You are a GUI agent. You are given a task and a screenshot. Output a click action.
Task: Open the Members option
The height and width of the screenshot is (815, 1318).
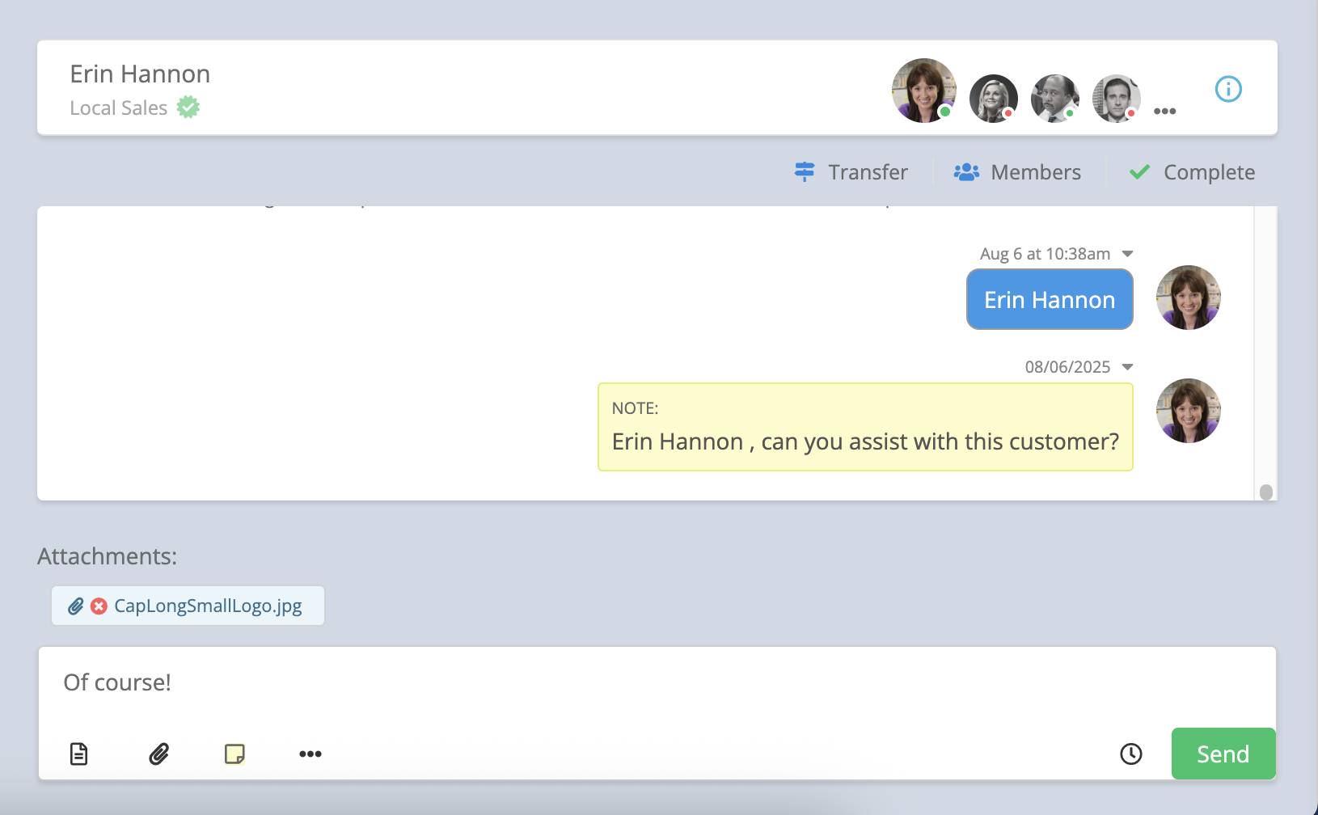[x=1017, y=172]
